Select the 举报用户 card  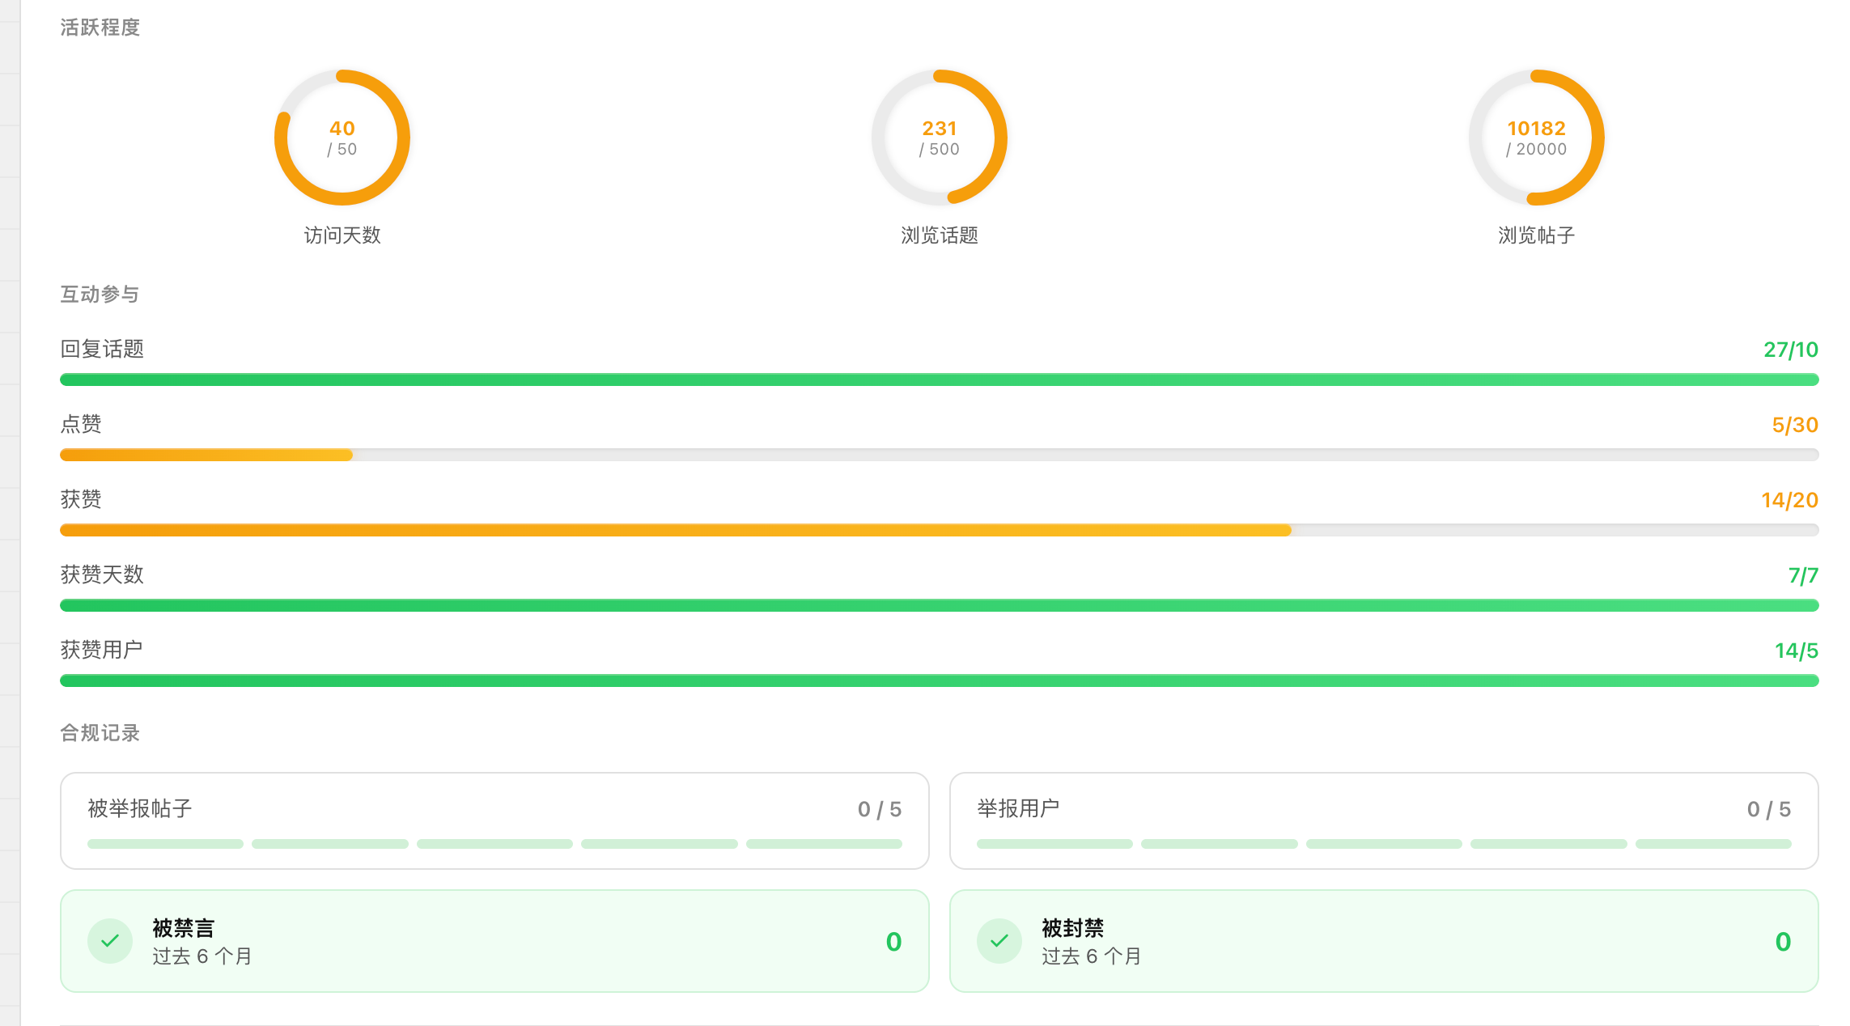point(1384,820)
